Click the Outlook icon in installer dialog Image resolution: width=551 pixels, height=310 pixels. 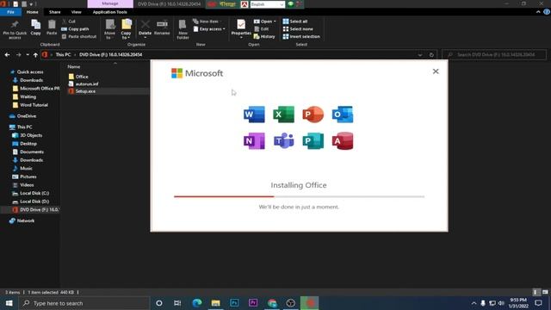coord(343,115)
